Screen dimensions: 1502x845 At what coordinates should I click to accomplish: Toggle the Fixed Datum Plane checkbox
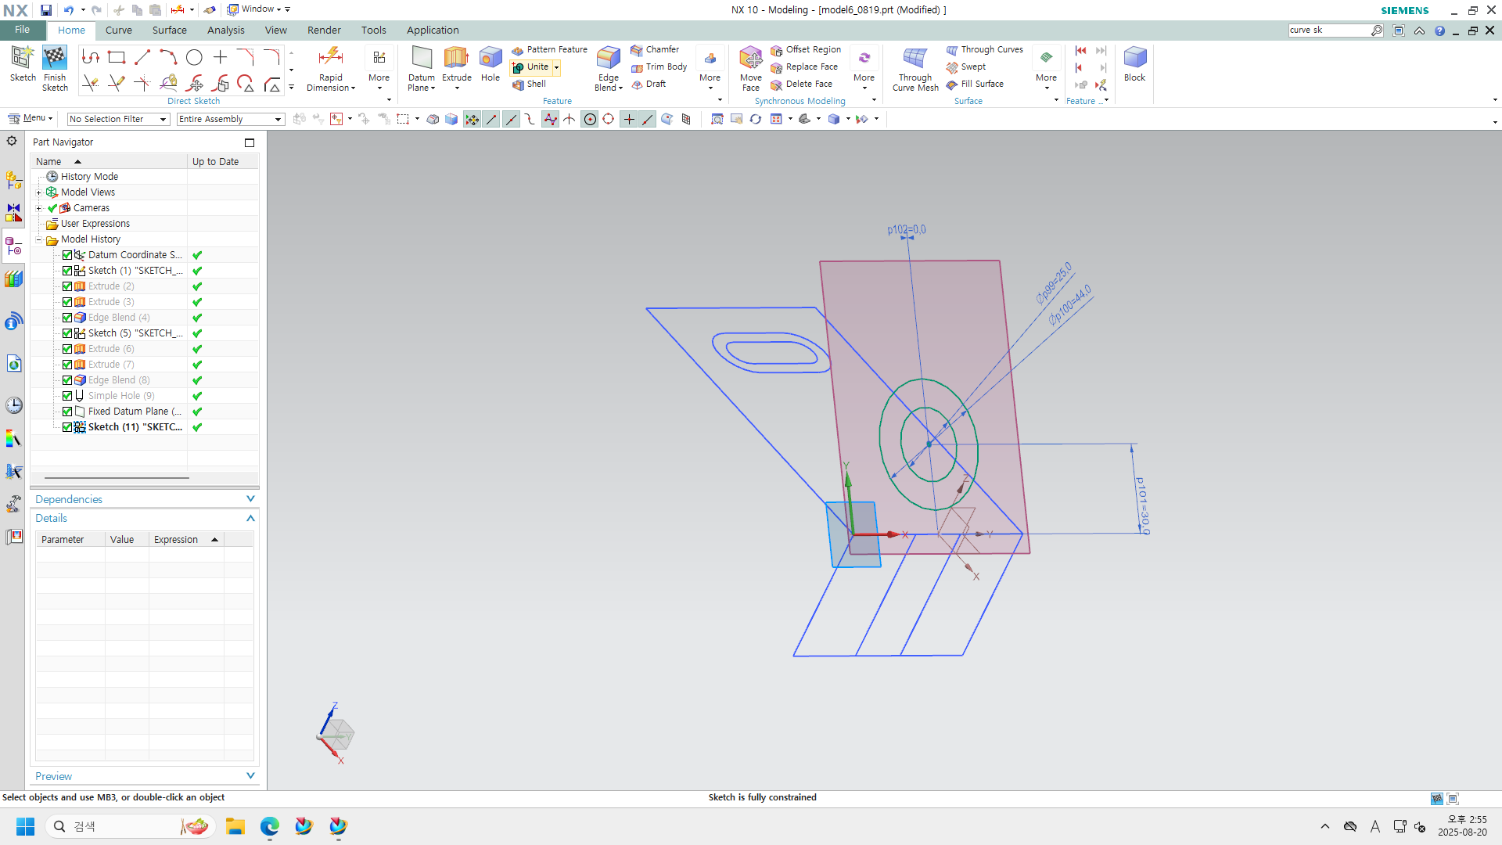pyautogui.click(x=67, y=412)
